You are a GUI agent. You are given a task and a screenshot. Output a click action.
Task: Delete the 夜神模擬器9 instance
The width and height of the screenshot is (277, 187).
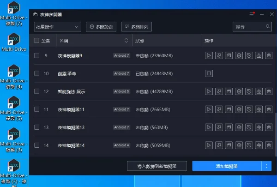pyautogui.click(x=269, y=55)
